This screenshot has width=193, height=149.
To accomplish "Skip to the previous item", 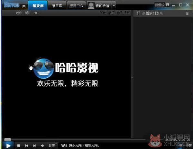I will (x=27, y=146).
